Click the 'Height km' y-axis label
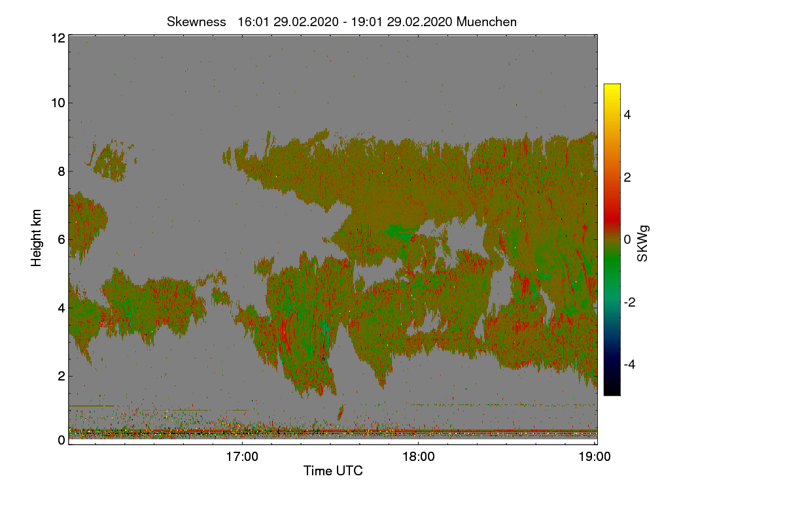Screen dimensions: 785x523 pyautogui.click(x=37, y=237)
